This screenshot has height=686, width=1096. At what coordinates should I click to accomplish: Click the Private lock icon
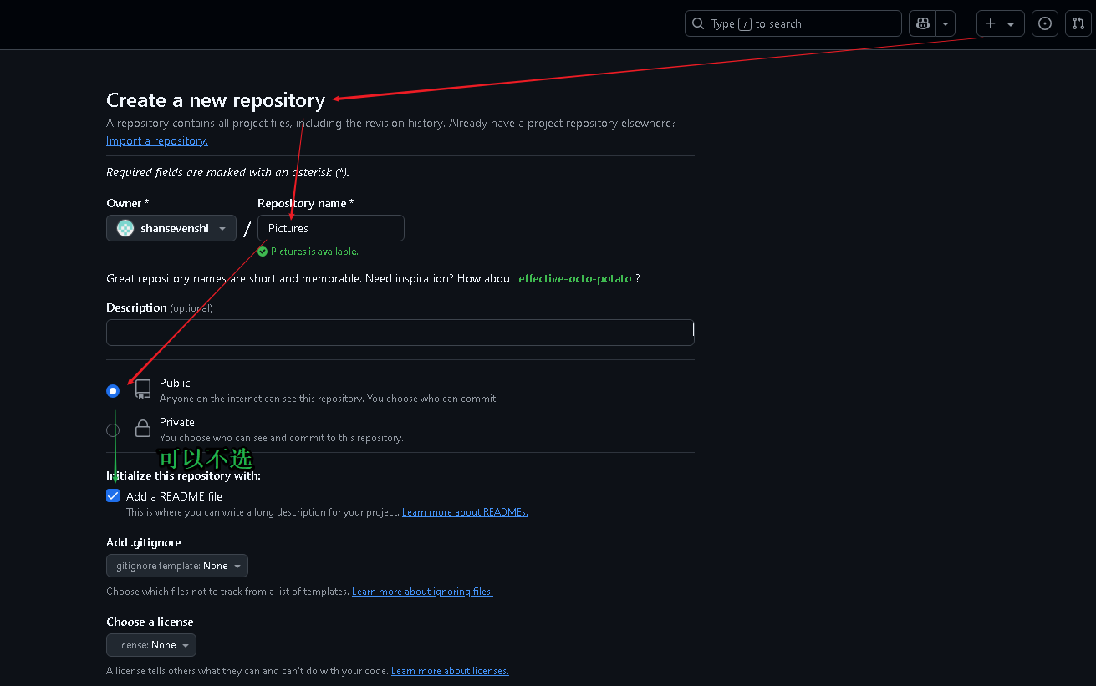[x=143, y=428]
